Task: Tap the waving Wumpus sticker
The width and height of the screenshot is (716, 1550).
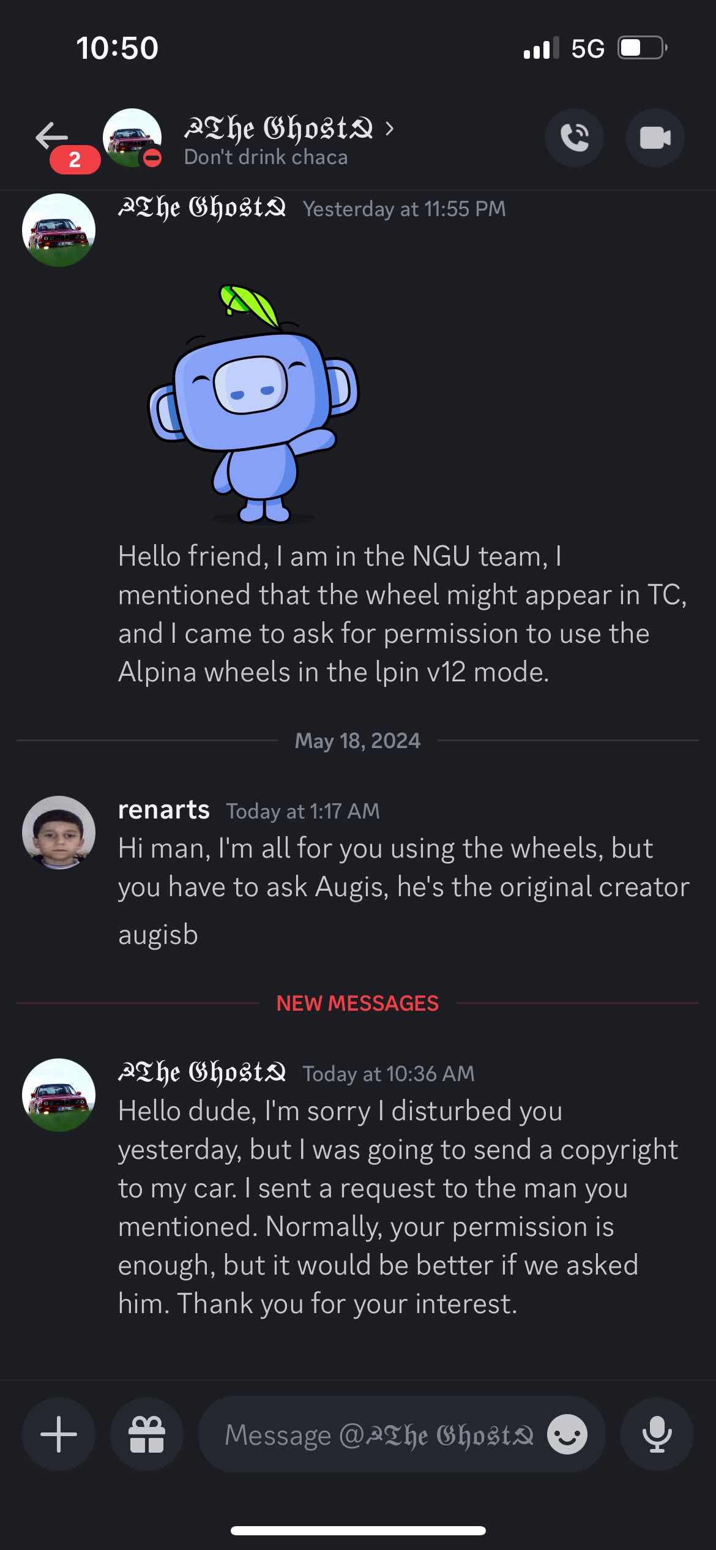Action: click(x=254, y=404)
